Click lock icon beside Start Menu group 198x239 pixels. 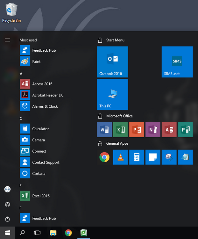(100, 40)
